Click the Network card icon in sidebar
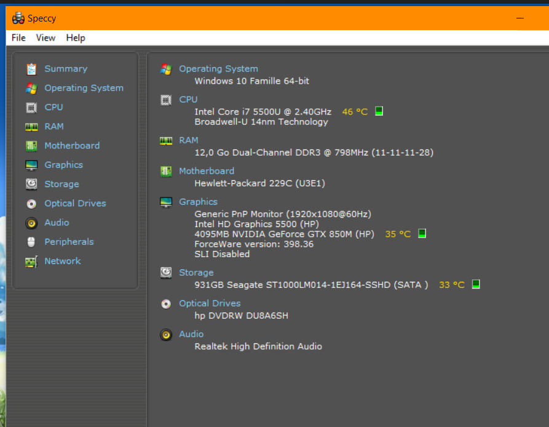Image resolution: width=549 pixels, height=427 pixels. point(31,261)
